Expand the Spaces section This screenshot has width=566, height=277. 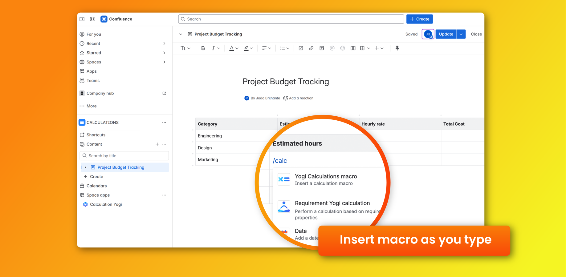(164, 62)
